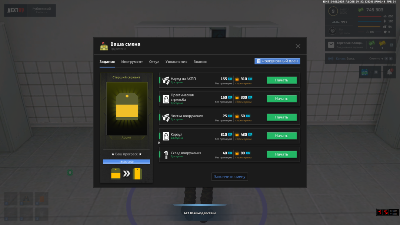
Task: Click the shopping bag icon by Торговая площа..
Action: [x=331, y=45]
